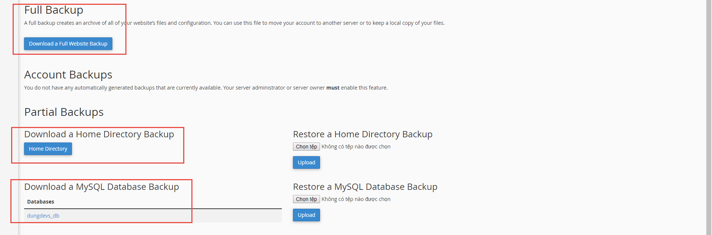The width and height of the screenshot is (712, 235).
Task: Click the Restore a Home Directory Backup heading
Action: 363,134
